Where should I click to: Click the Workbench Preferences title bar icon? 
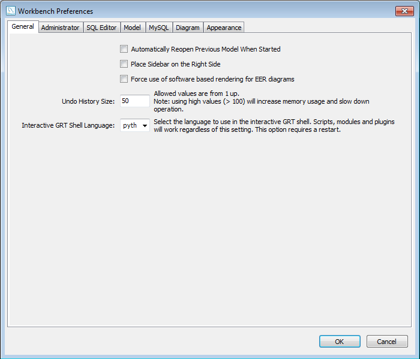click(x=10, y=11)
